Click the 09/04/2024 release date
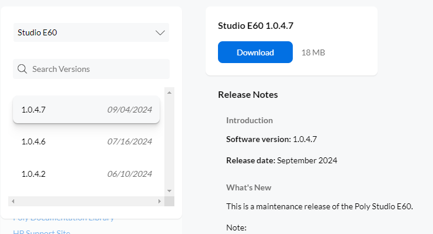Screen dimensions: 433x234 (130, 110)
